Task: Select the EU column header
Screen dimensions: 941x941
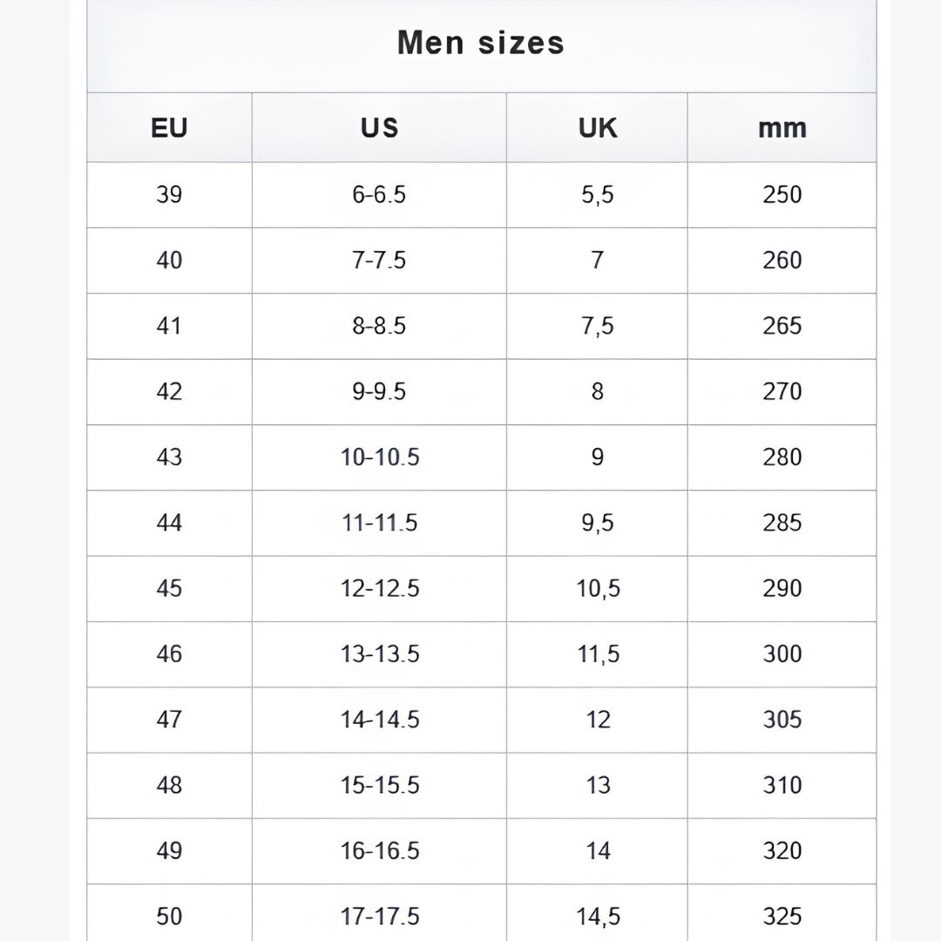Action: tap(169, 128)
